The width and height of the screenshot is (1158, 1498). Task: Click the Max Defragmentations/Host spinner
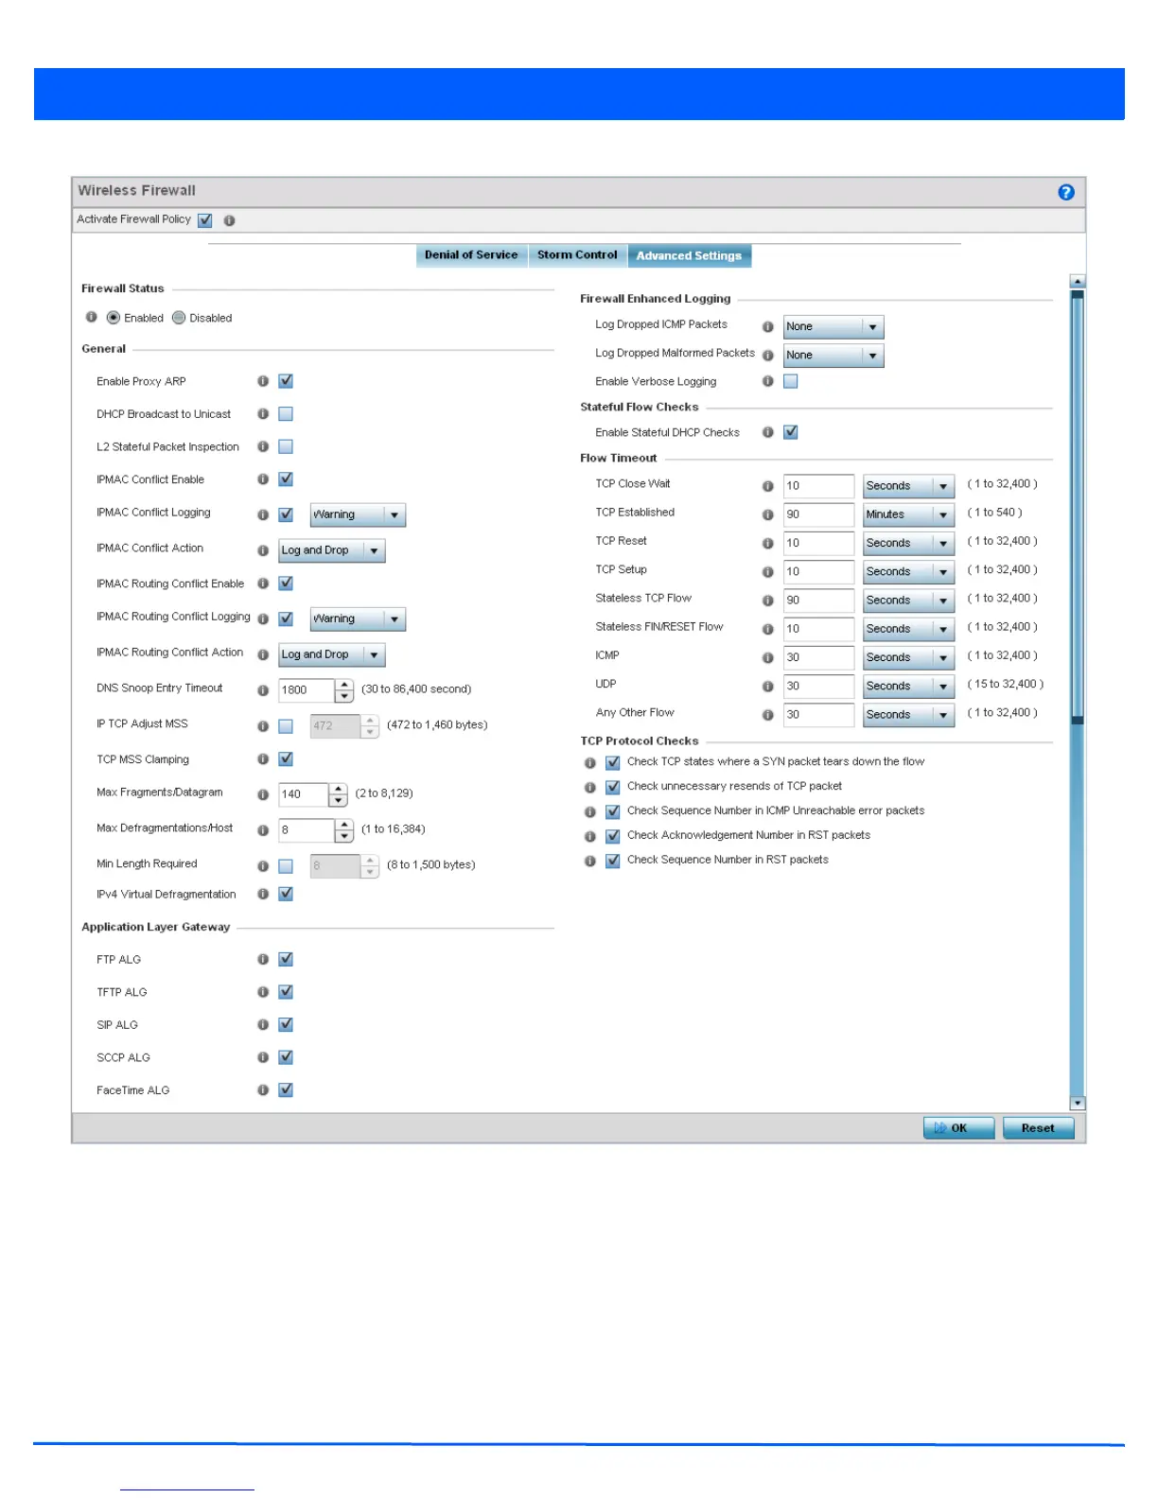pos(344,830)
